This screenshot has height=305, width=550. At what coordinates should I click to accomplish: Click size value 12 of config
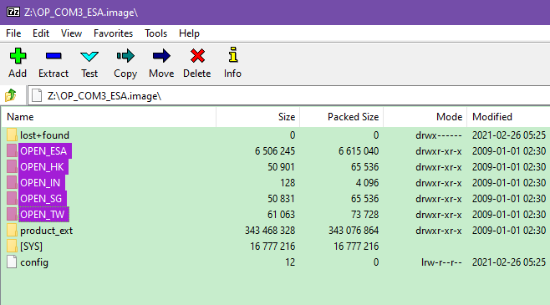pos(290,262)
